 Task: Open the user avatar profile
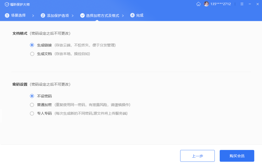206,4
